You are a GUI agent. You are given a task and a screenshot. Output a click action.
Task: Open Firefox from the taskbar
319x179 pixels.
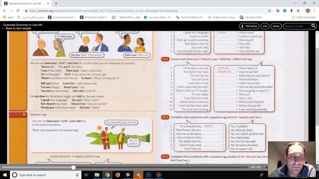point(118,175)
